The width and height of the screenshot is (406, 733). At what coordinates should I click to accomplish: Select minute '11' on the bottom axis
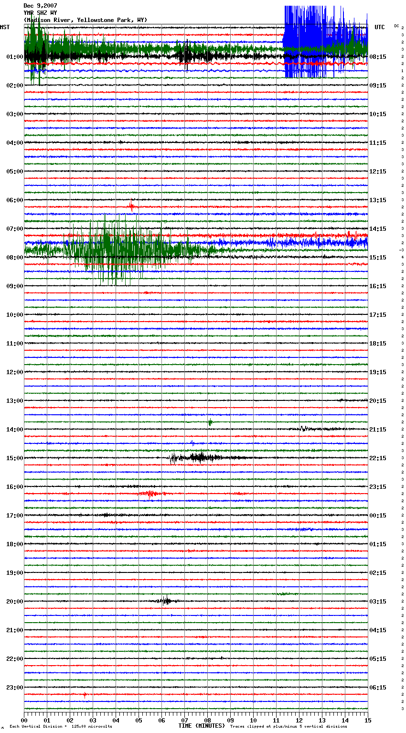pyautogui.click(x=276, y=720)
